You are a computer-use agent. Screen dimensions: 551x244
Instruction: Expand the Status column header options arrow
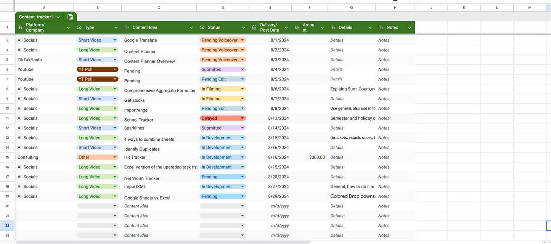pyautogui.click(x=243, y=27)
